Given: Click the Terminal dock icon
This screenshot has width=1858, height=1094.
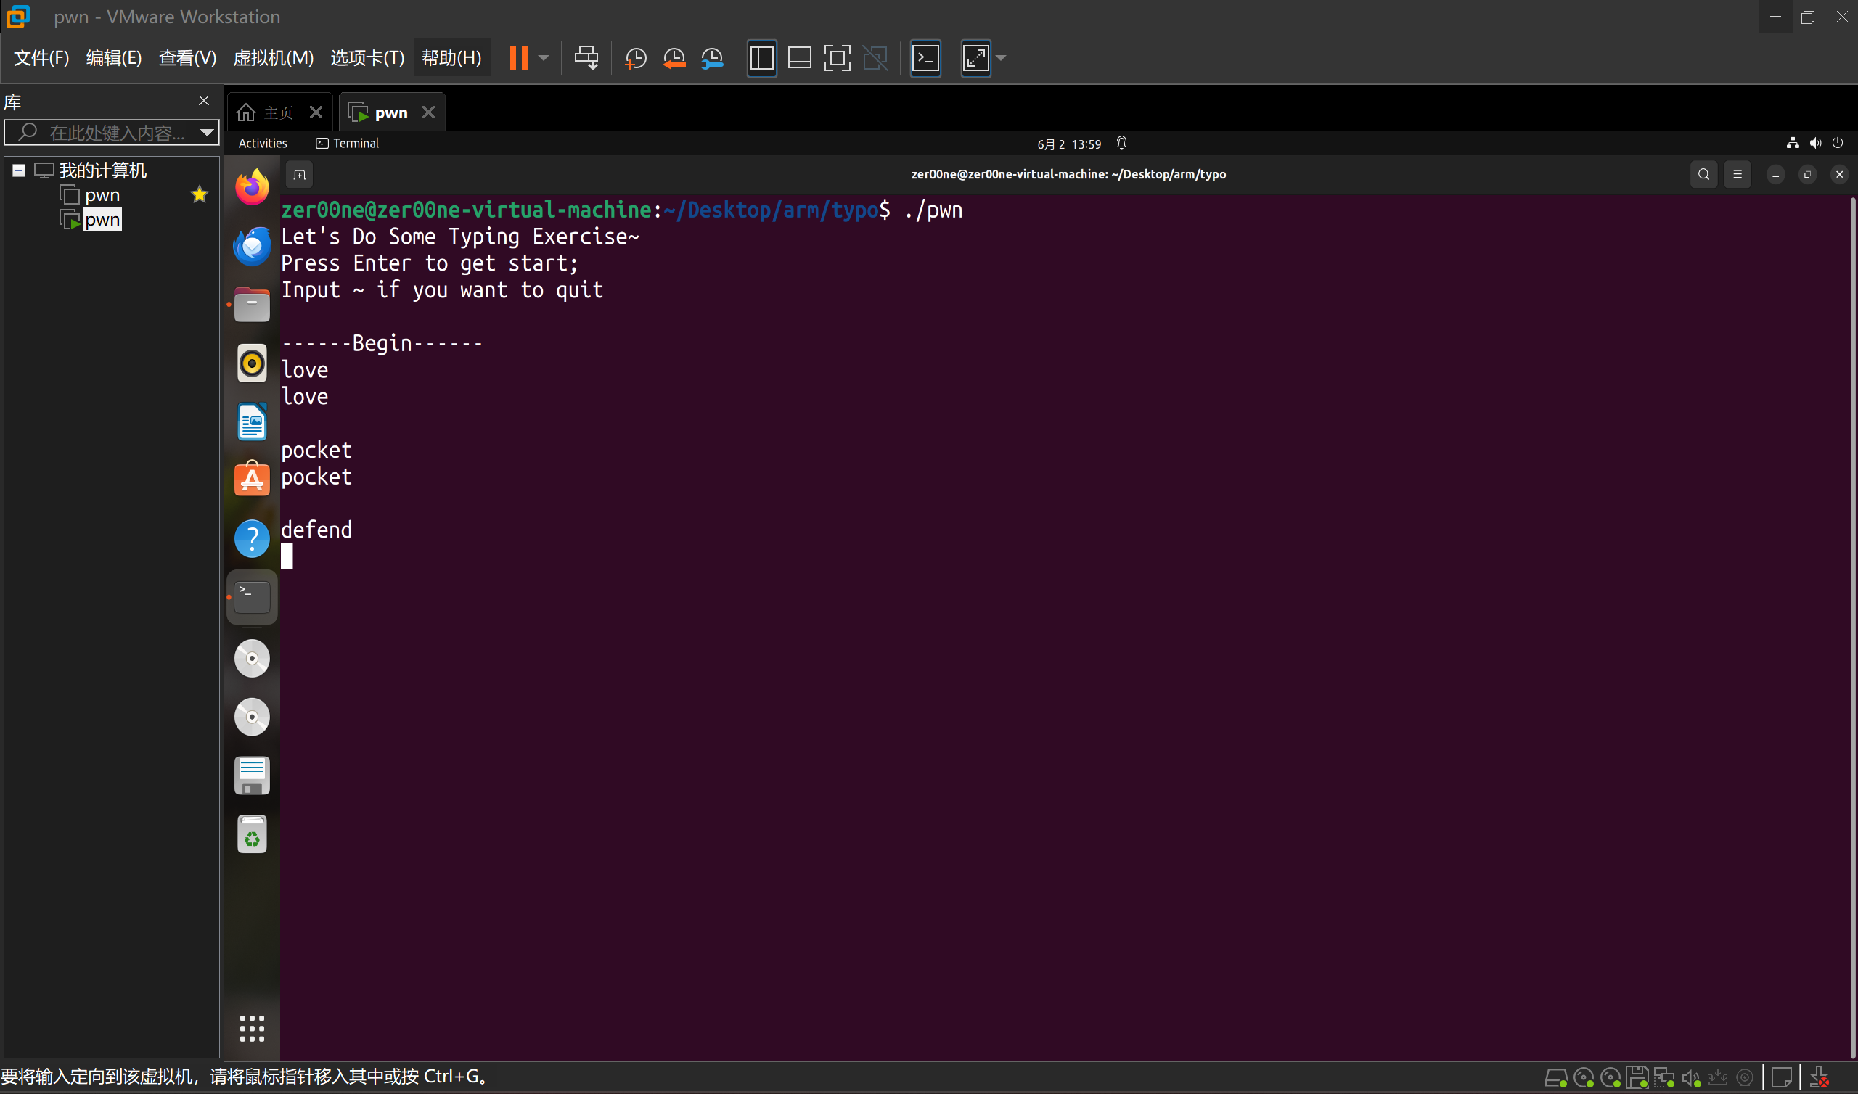Looking at the screenshot, I should pyautogui.click(x=252, y=597).
